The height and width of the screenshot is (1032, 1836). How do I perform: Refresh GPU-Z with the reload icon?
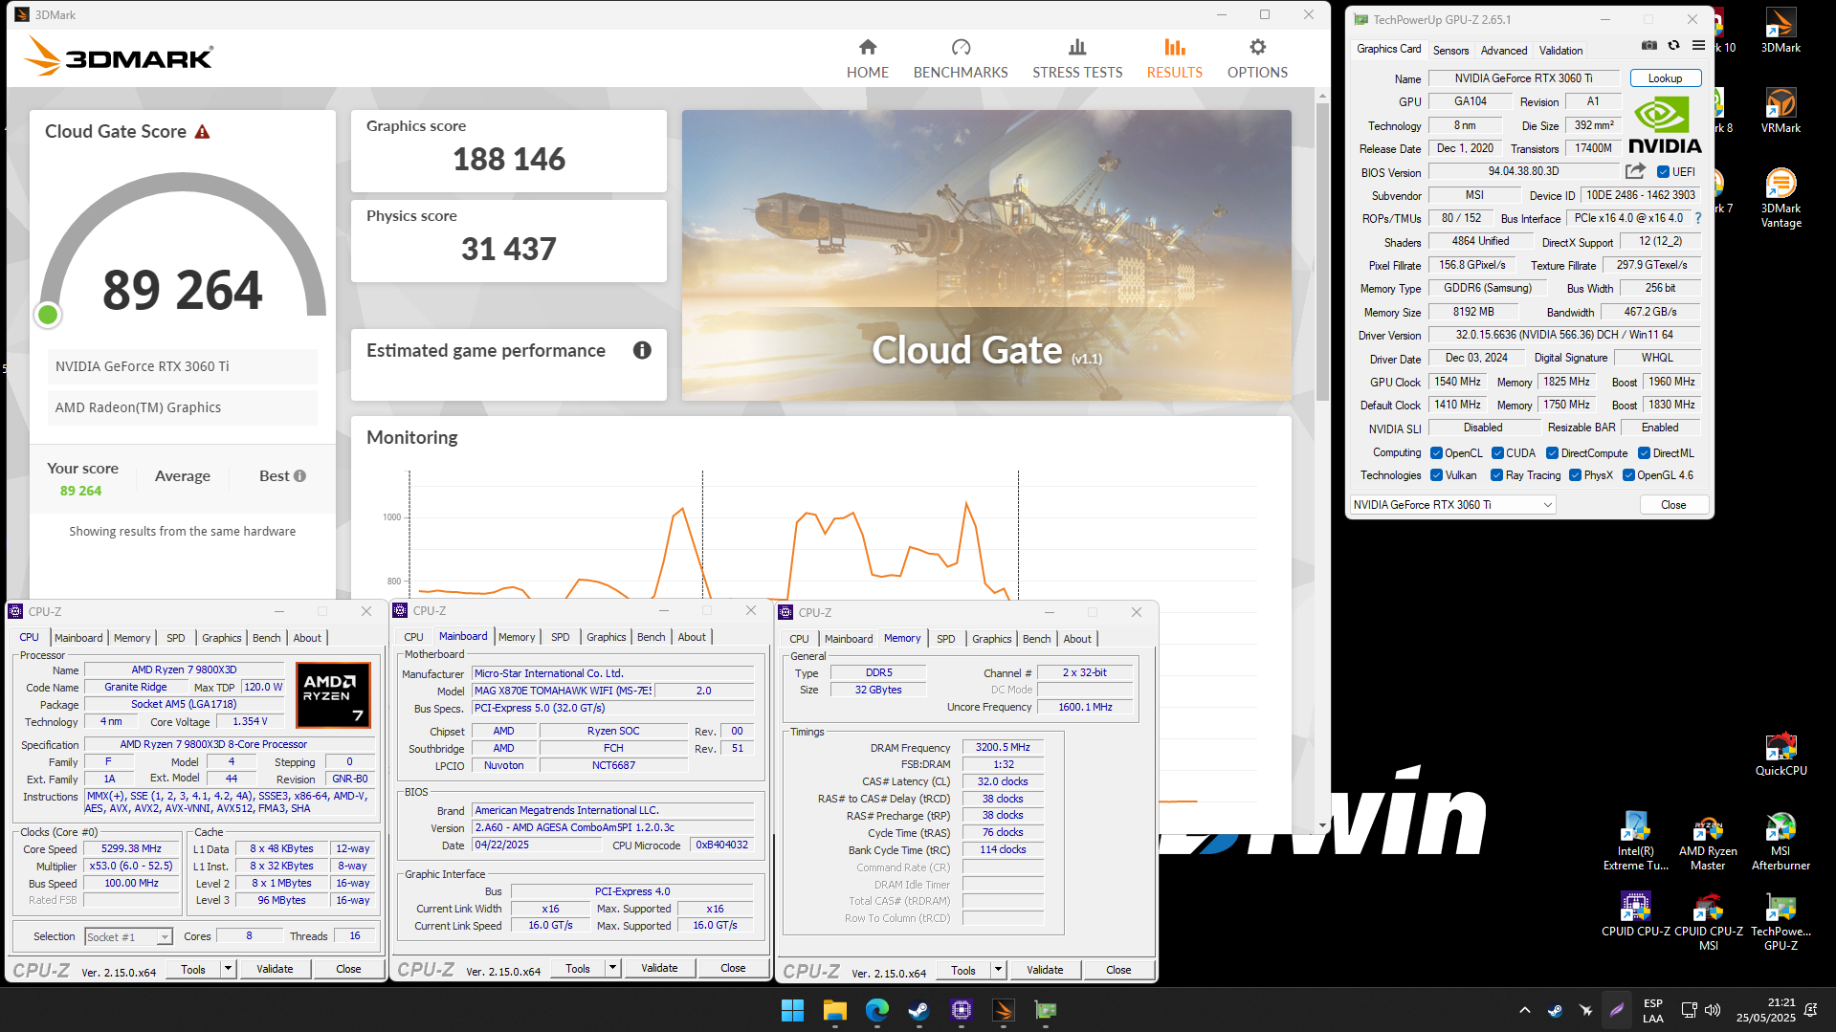(1673, 45)
